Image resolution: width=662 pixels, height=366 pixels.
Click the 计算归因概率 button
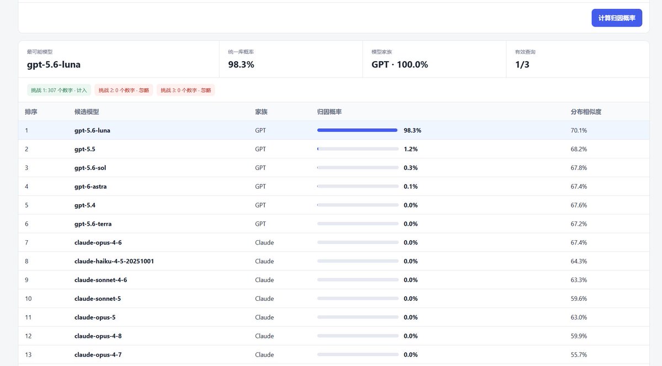(617, 18)
